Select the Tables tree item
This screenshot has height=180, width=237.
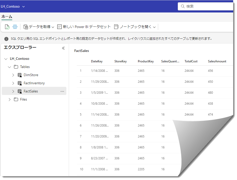click(25, 67)
